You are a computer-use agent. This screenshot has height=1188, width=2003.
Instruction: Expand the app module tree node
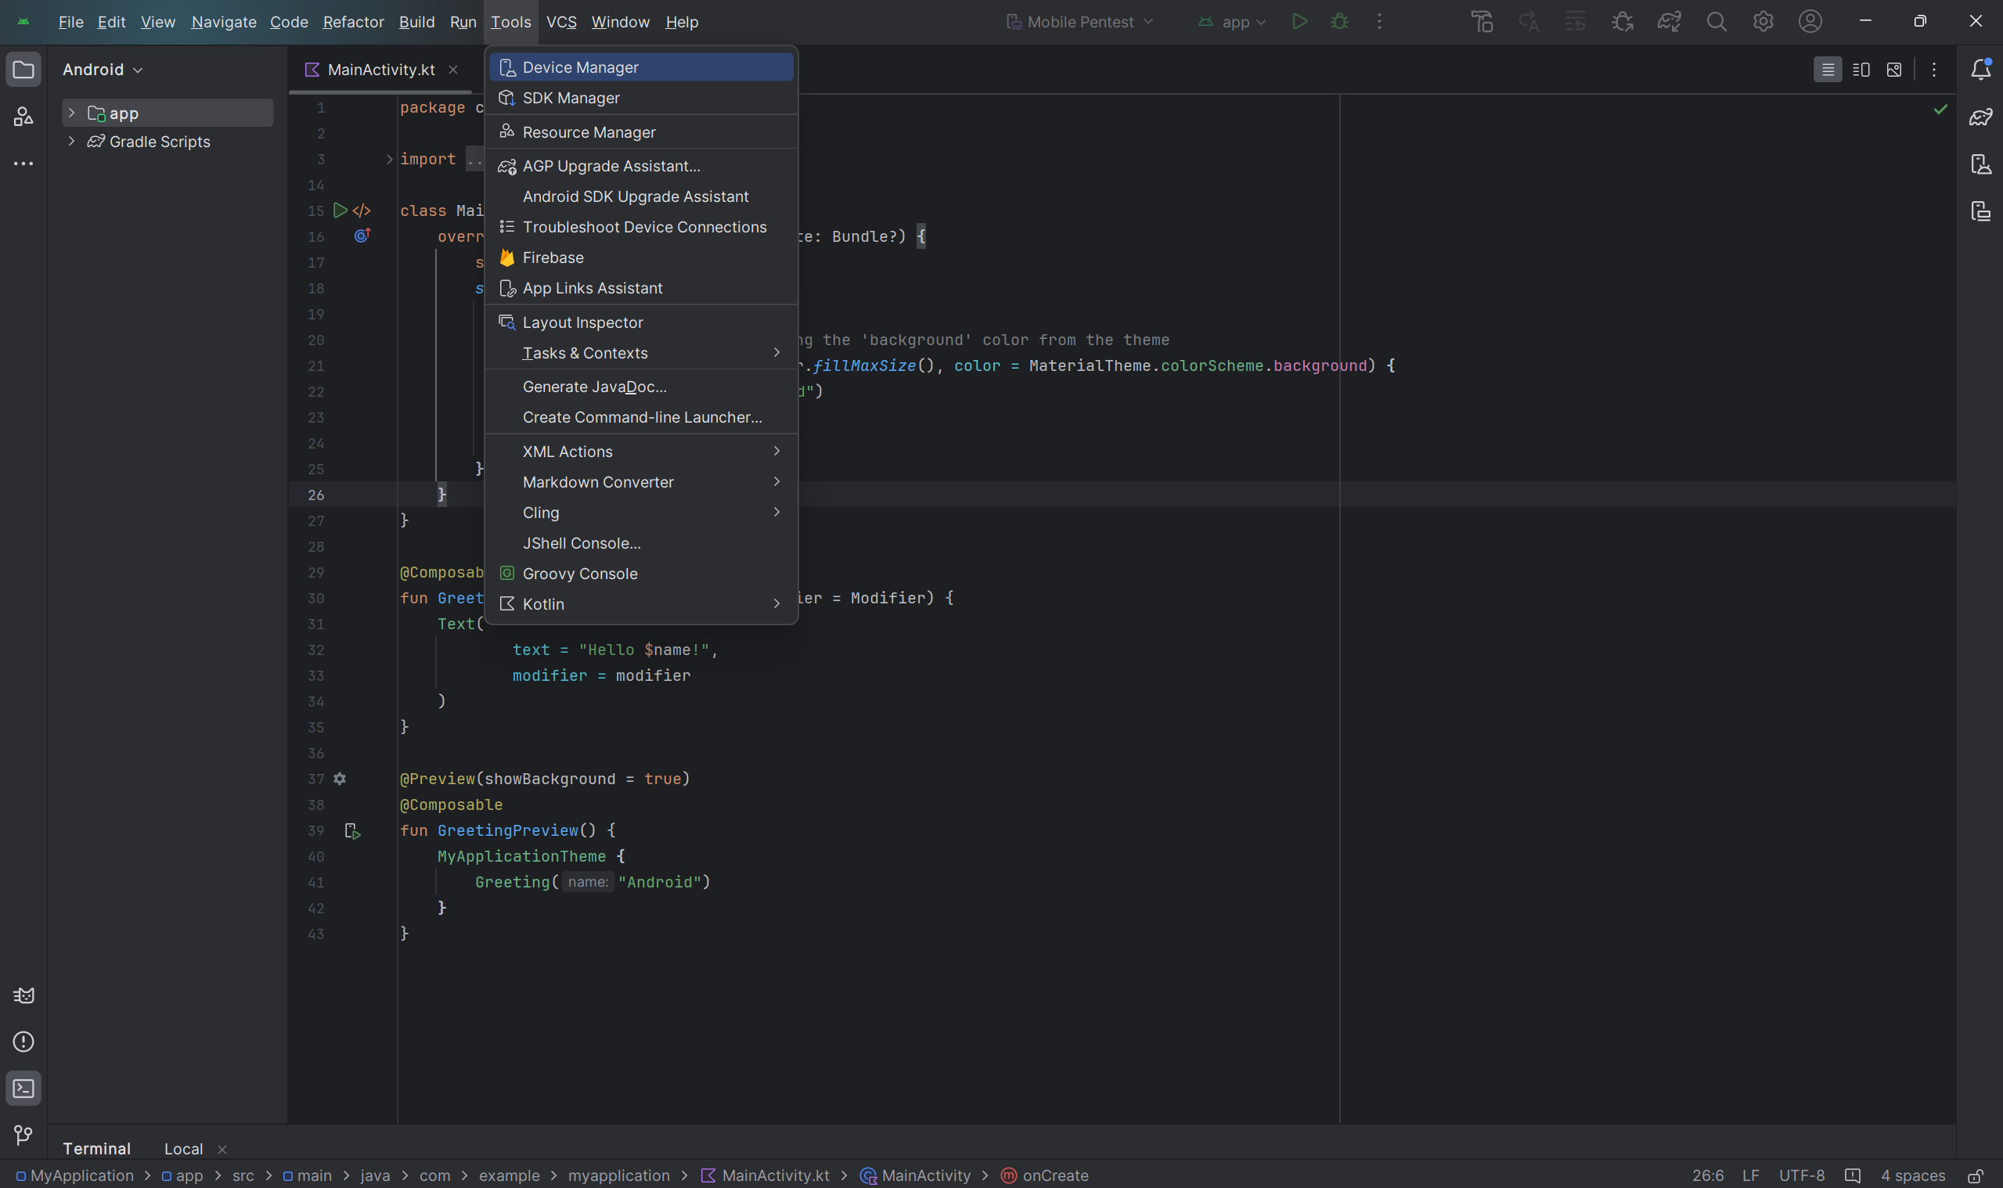[71, 113]
